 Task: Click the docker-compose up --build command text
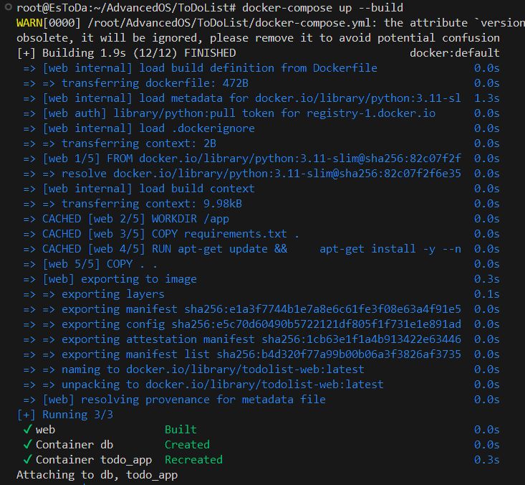click(x=322, y=7)
